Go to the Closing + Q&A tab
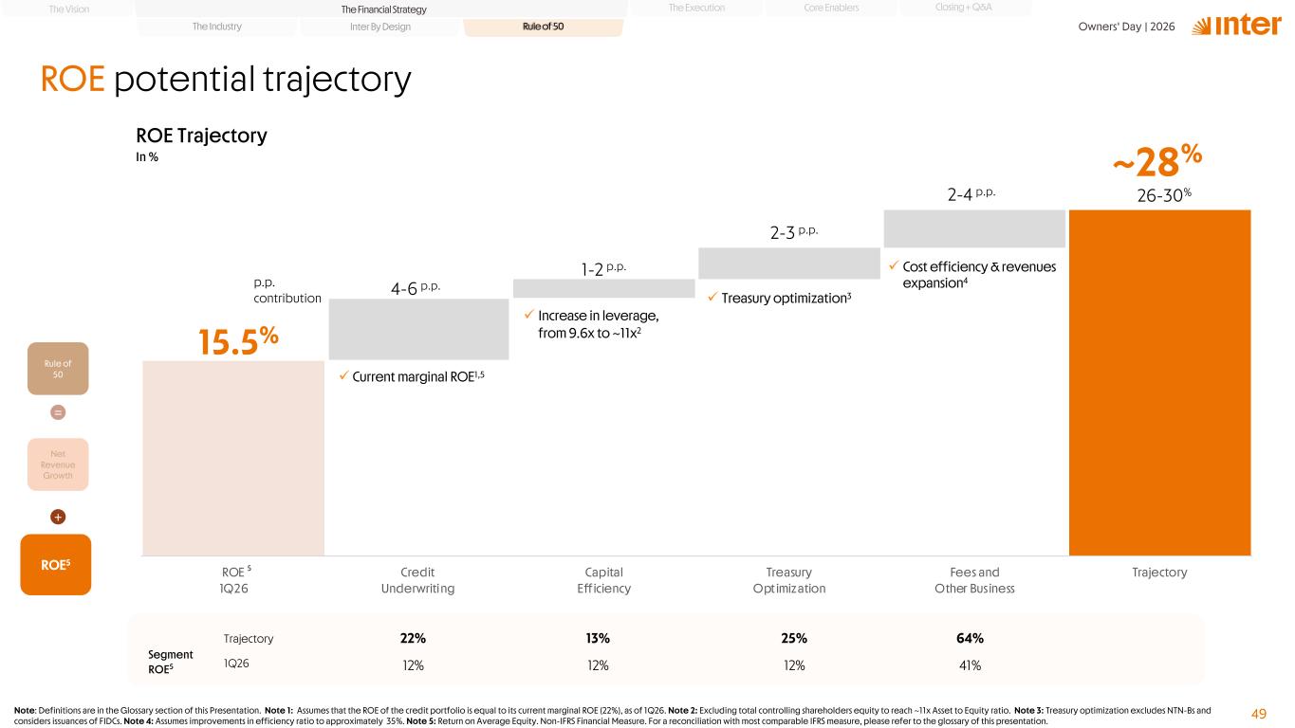 click(x=964, y=8)
